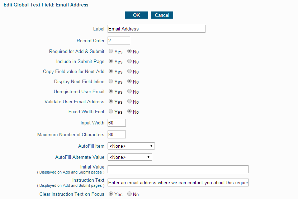
Task: Open the AutoFill Alternate Value dropdown
Action: pyautogui.click(x=129, y=157)
